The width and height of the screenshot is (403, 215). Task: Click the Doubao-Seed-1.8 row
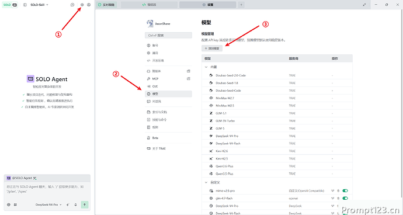(x=277, y=83)
